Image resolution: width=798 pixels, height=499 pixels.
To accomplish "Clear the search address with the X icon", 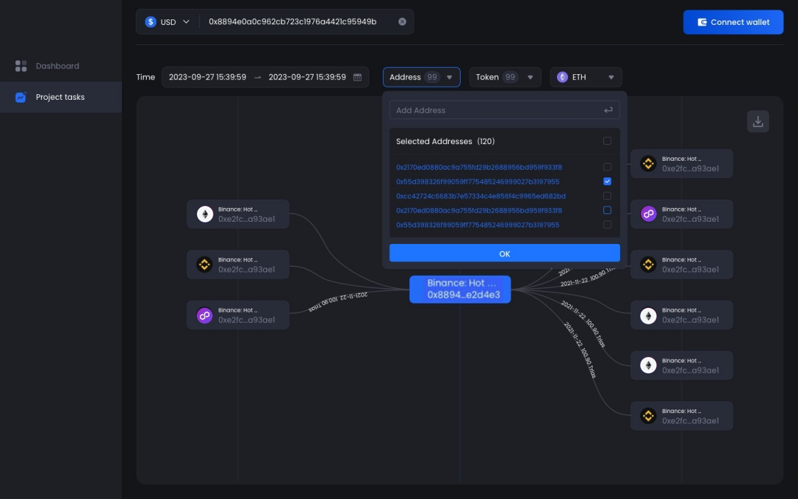I will click(402, 21).
